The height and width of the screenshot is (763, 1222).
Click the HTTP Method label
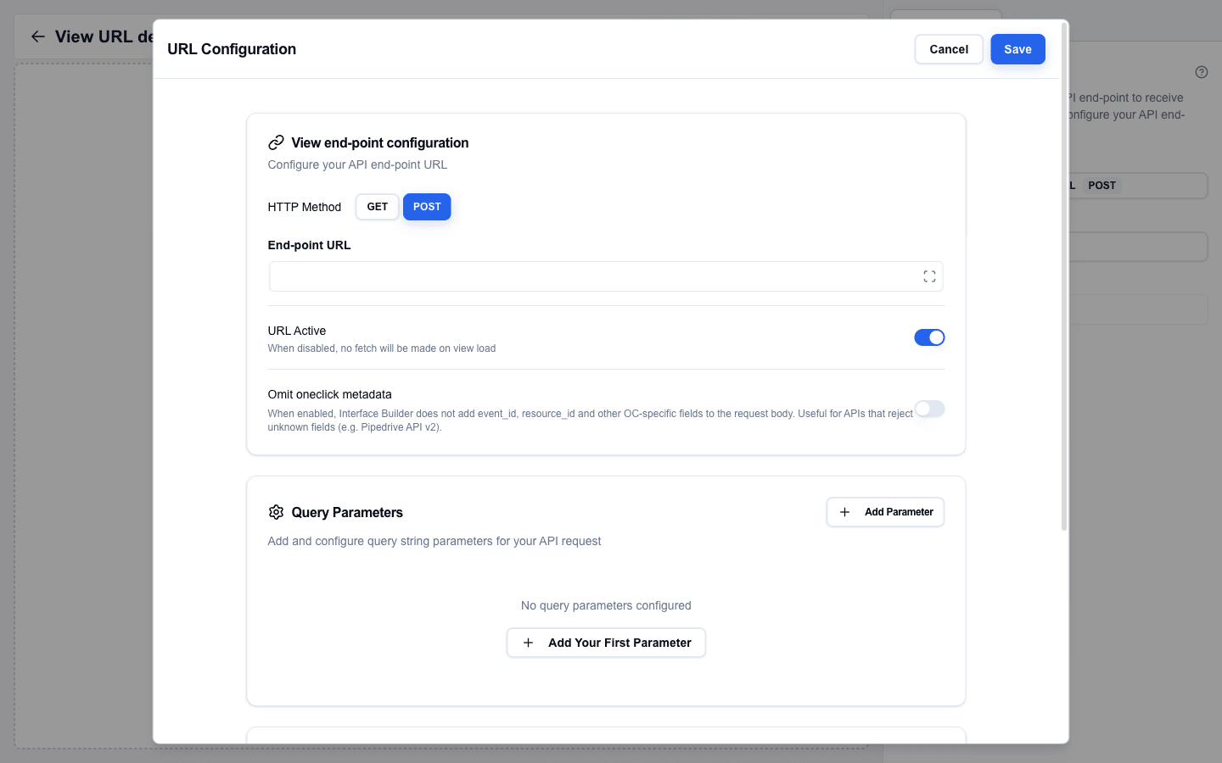tap(305, 207)
